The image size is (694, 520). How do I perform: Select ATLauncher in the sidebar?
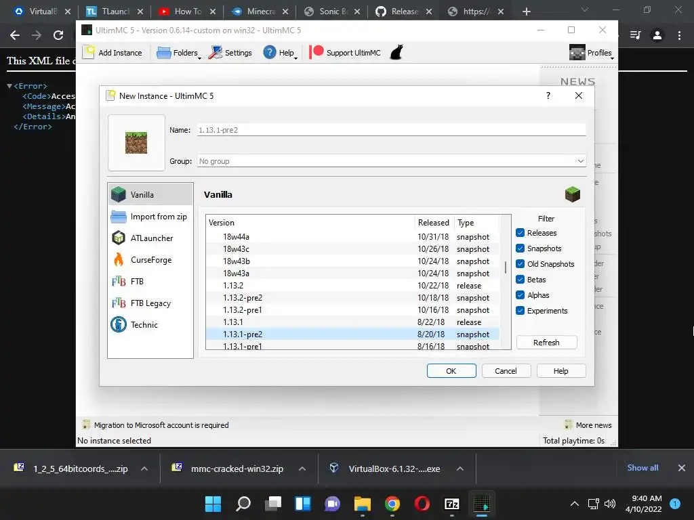pyautogui.click(x=150, y=238)
